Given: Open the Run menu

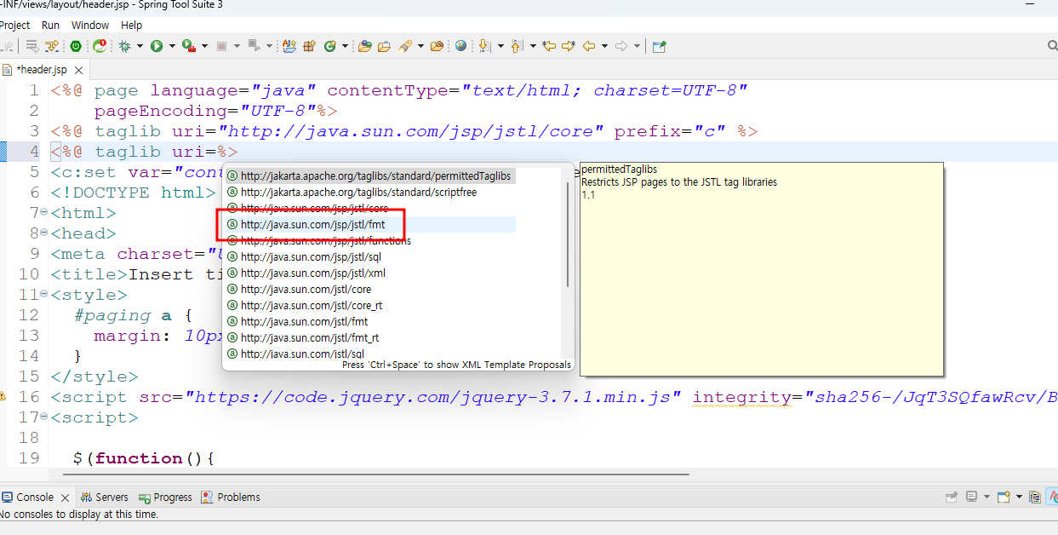Looking at the screenshot, I should 50,26.
